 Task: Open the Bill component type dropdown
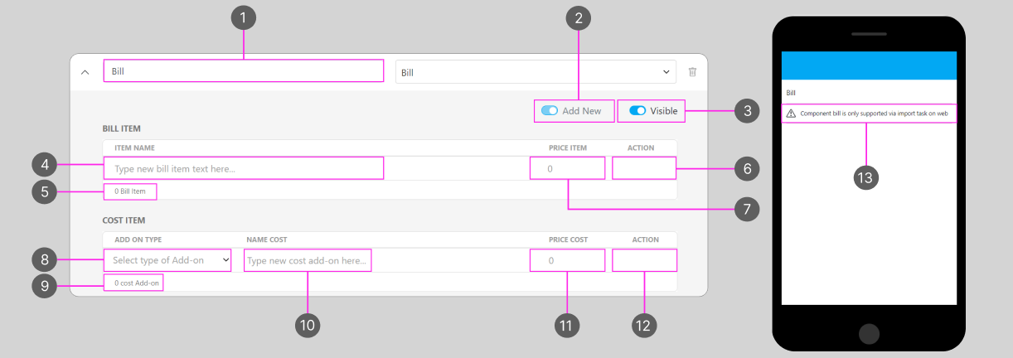coord(536,72)
